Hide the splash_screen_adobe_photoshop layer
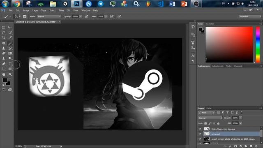Image resolution: width=263 pixels, height=148 pixels. coord(200,139)
